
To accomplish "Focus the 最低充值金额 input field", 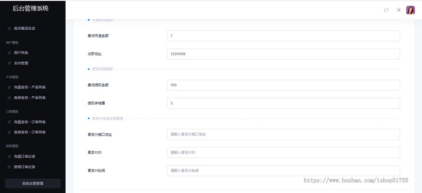I will tap(283, 36).
